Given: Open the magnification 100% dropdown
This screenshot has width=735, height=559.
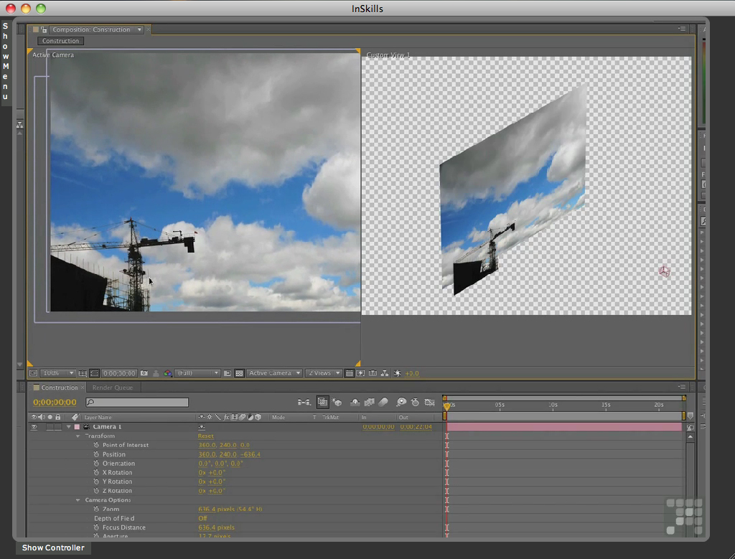Looking at the screenshot, I should coord(57,373).
